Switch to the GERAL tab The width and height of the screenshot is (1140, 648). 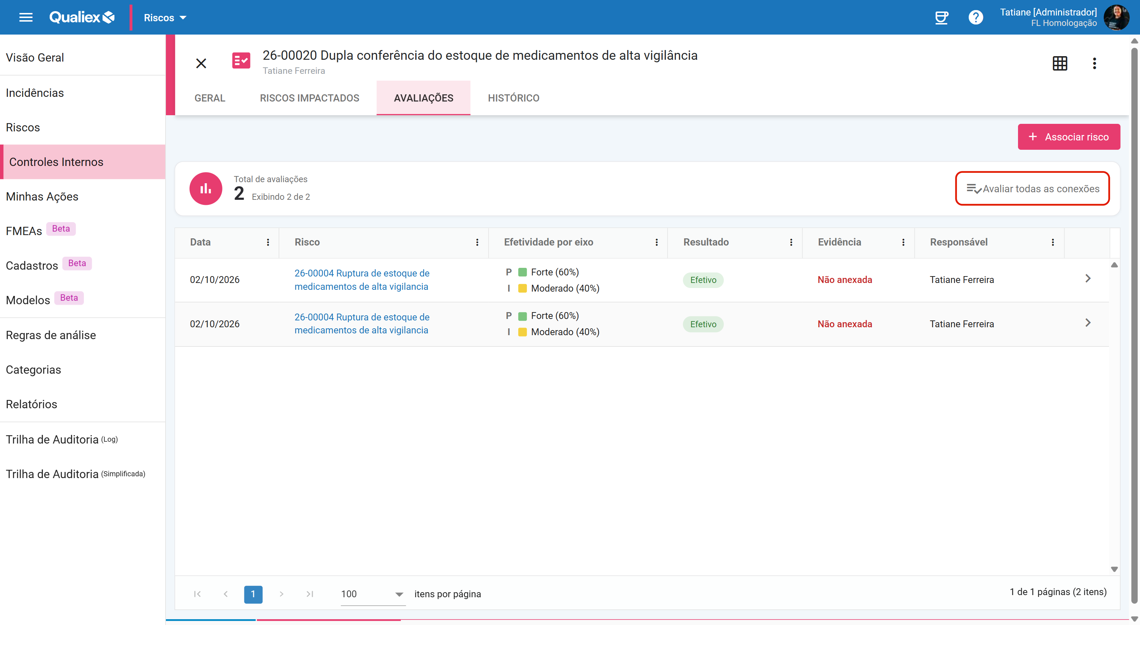[x=210, y=98]
